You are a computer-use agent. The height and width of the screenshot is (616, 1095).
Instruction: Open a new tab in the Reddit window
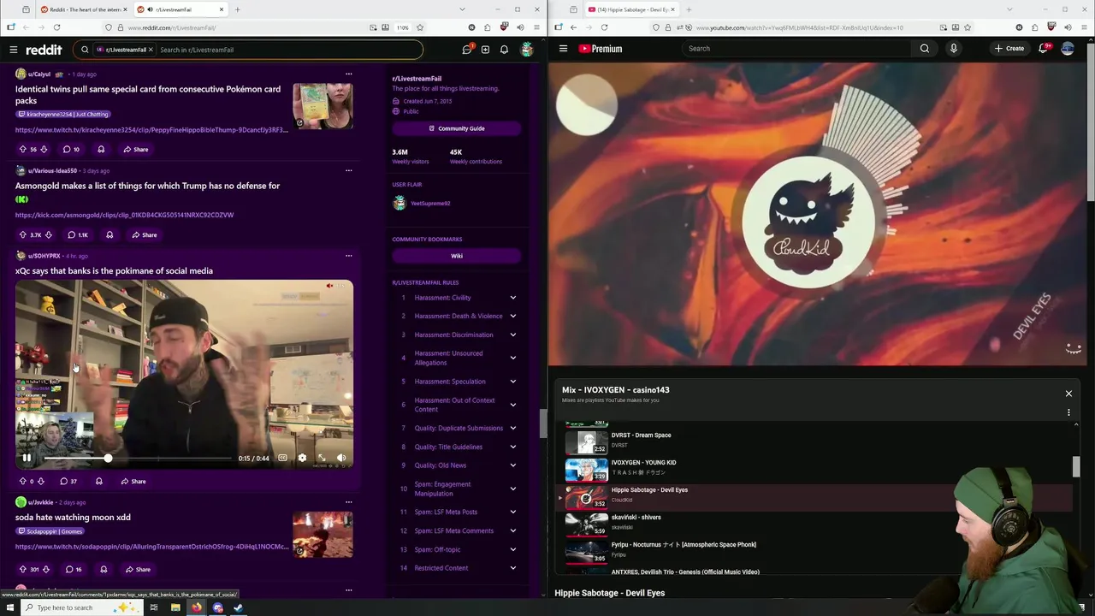click(x=237, y=9)
